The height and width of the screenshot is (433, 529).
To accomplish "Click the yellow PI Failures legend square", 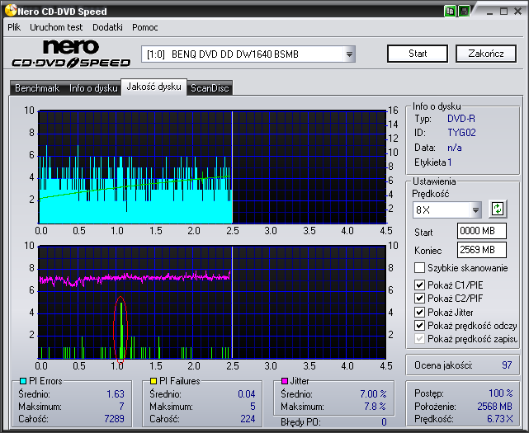I will point(154,381).
